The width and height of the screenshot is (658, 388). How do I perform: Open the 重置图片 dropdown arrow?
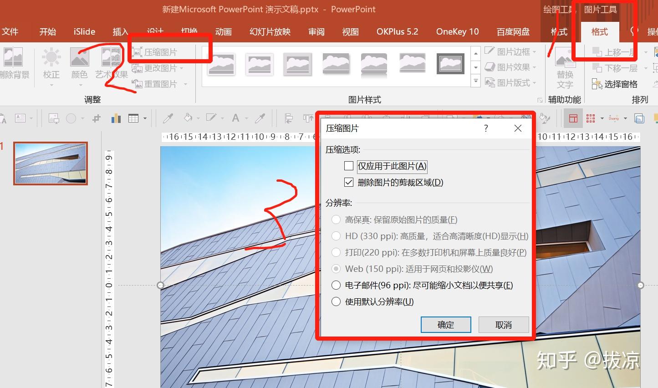[185, 84]
